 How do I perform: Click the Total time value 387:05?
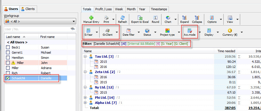(x=230, y=108)
